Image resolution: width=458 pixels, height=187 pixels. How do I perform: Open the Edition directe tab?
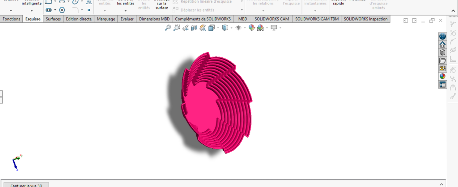79,19
